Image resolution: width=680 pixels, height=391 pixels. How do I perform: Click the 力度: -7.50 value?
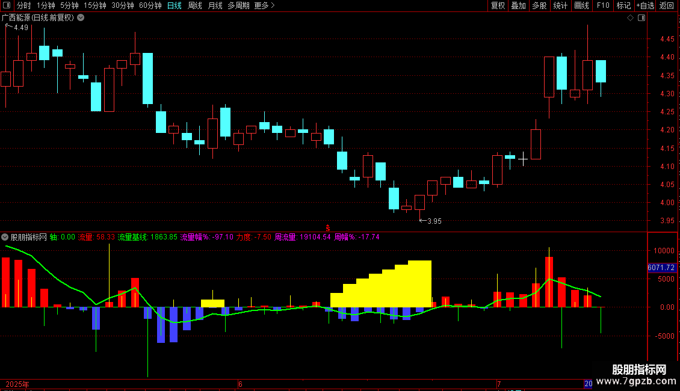254,237
